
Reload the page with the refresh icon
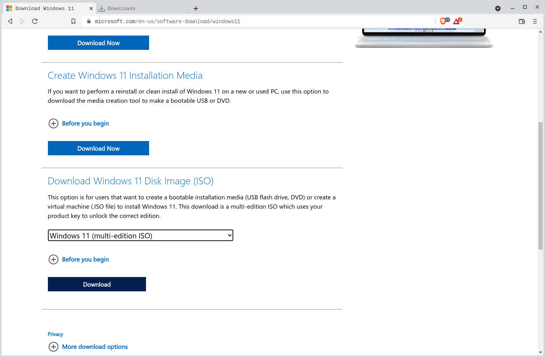tap(35, 21)
